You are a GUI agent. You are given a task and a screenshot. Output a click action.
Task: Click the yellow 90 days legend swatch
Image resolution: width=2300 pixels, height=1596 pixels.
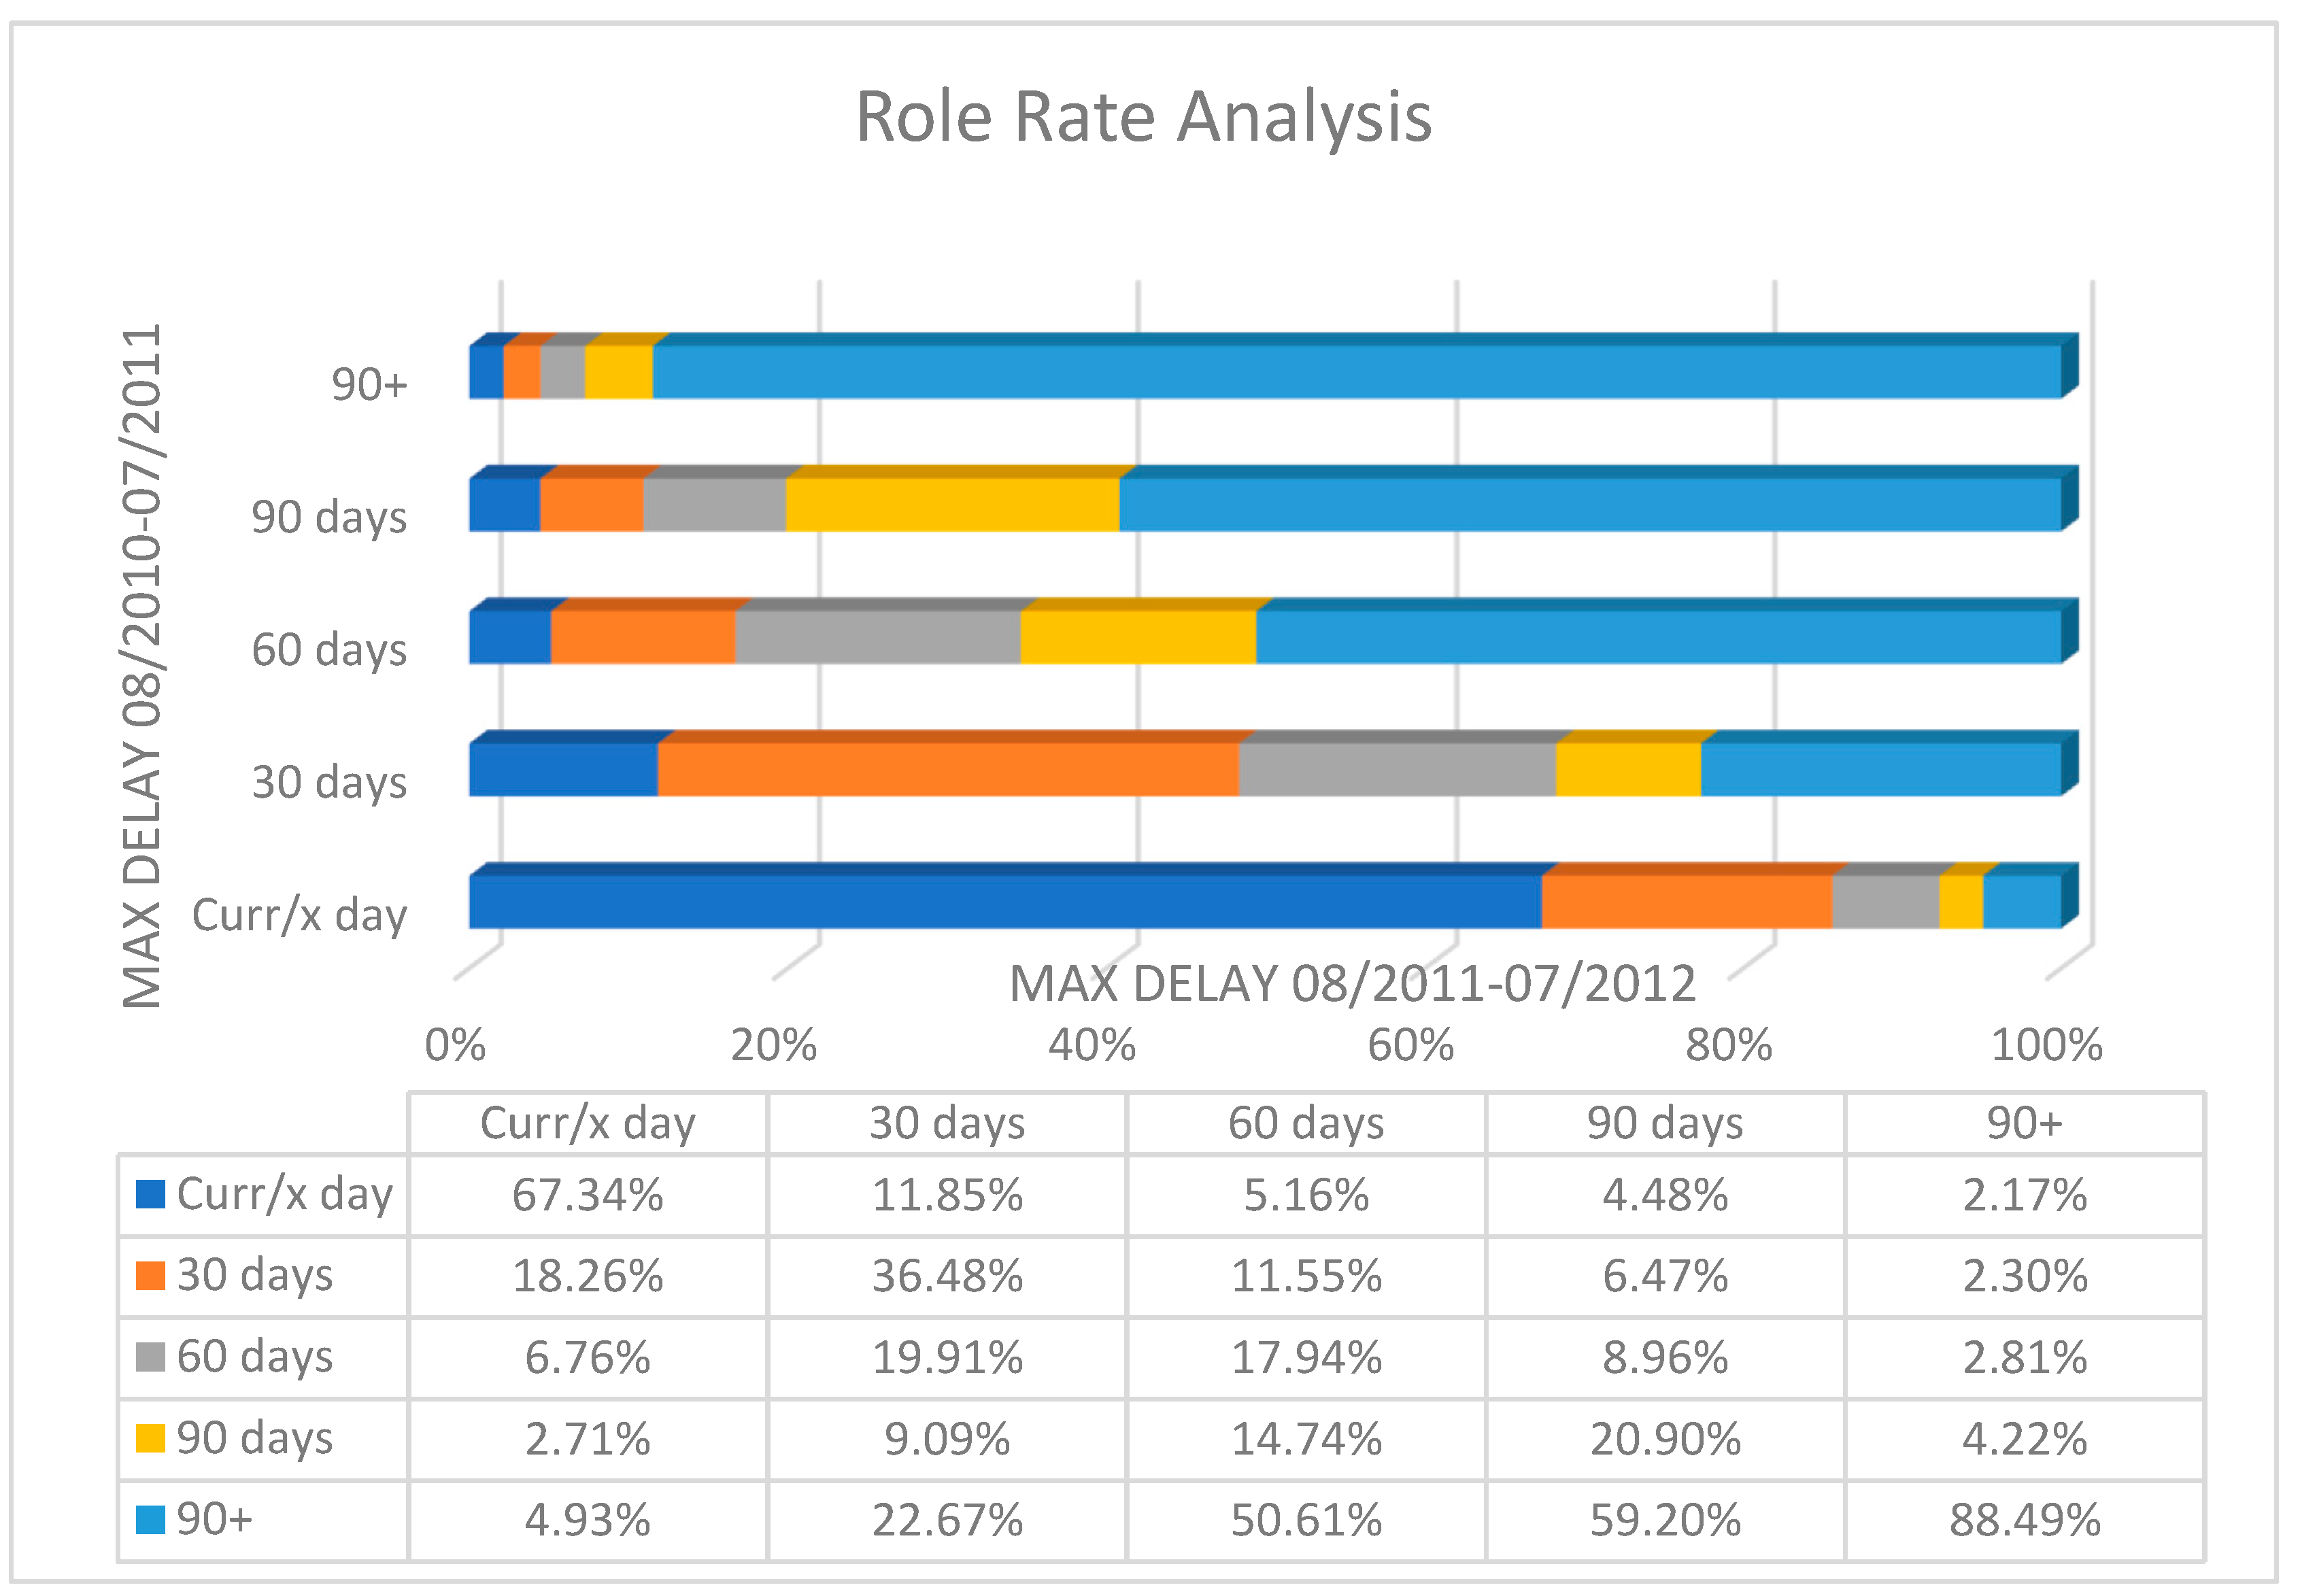click(x=150, y=1438)
